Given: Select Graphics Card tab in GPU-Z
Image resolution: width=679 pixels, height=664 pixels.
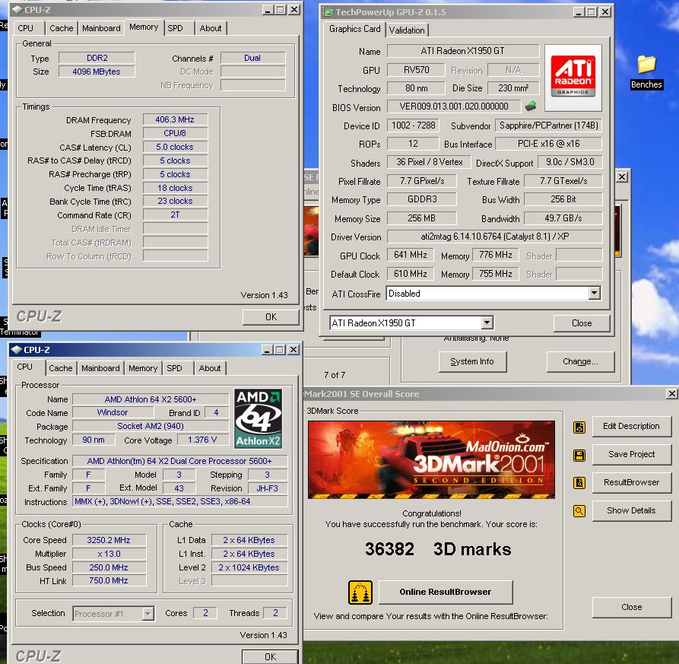Looking at the screenshot, I should 354,29.
